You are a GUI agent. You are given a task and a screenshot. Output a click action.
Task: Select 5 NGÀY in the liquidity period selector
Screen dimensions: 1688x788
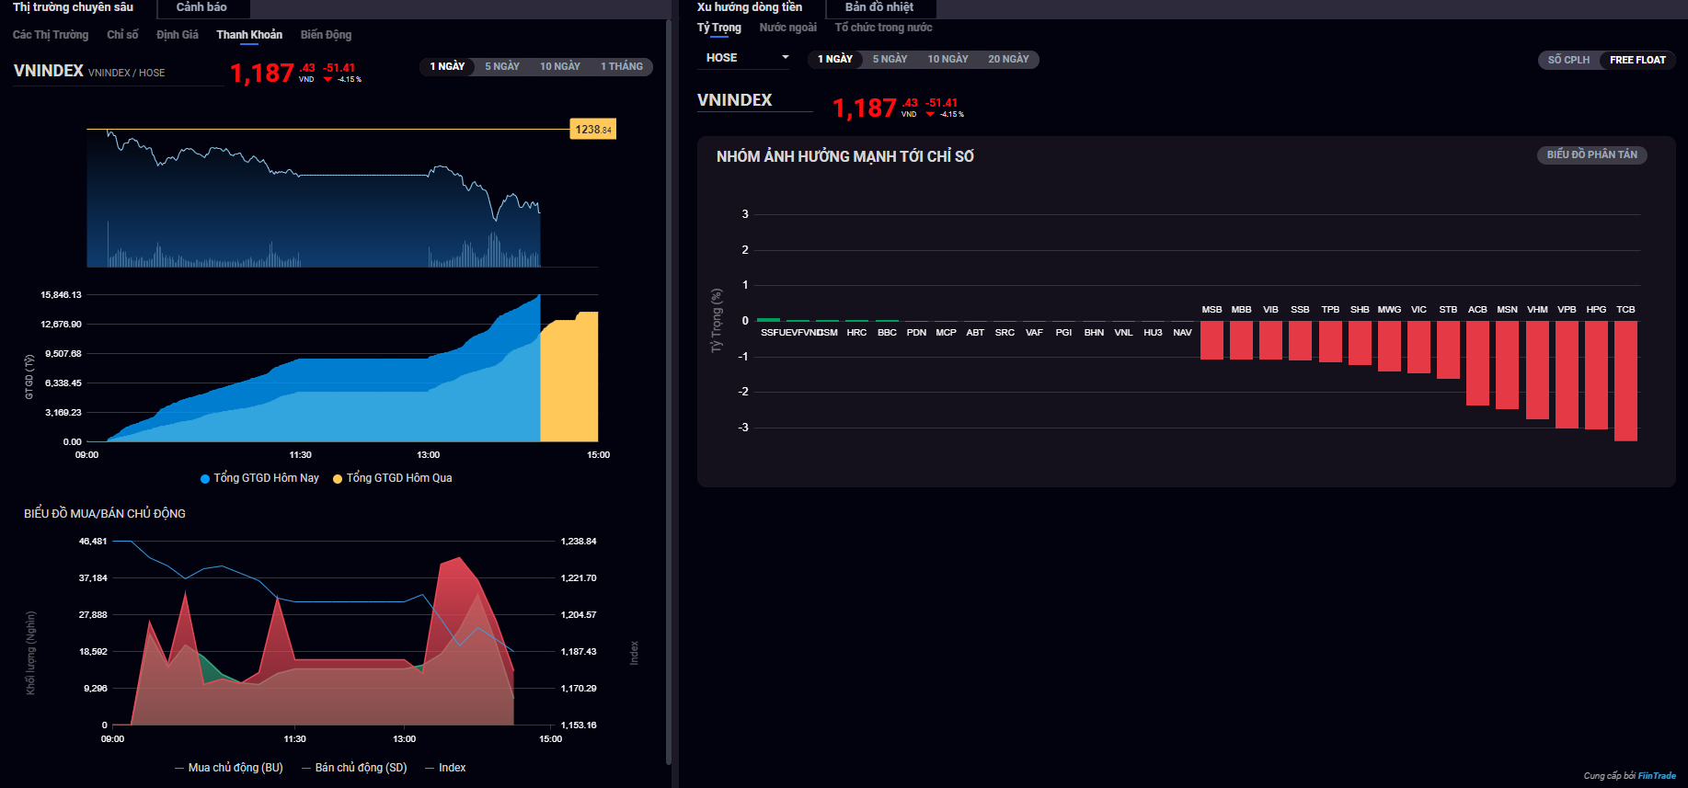click(x=502, y=67)
